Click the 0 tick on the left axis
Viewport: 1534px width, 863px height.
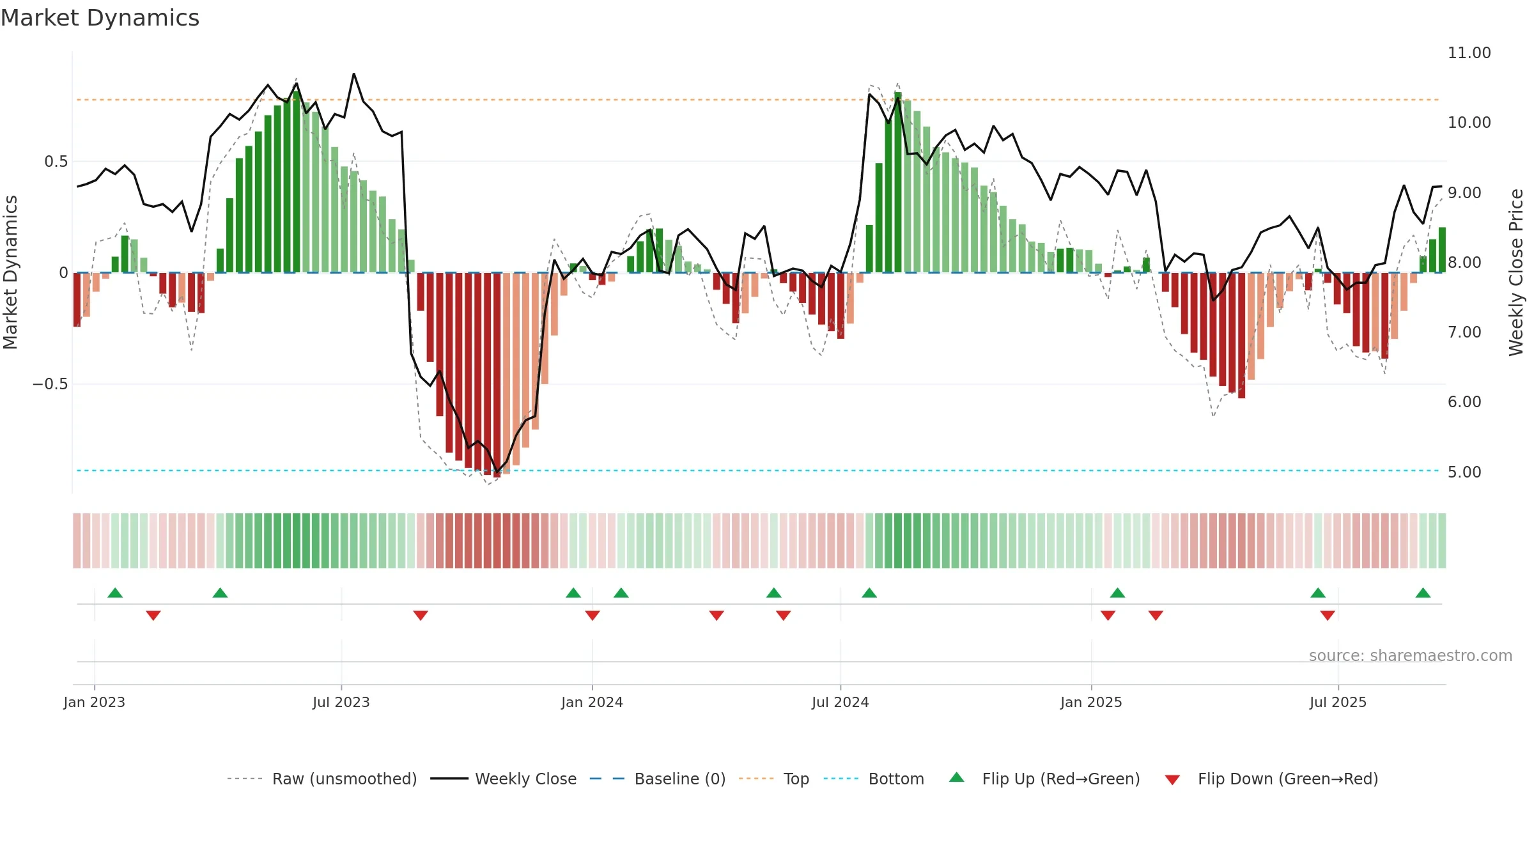(x=63, y=273)
